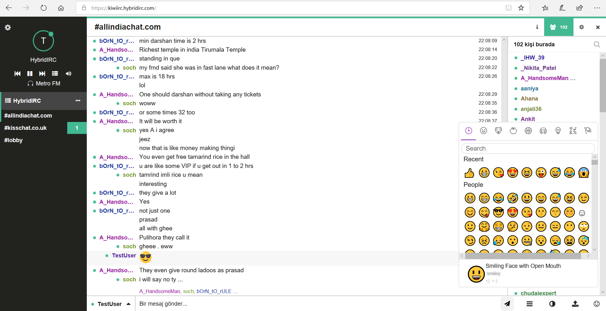Click the emoji search field
The width and height of the screenshot is (606, 311).
(528, 148)
